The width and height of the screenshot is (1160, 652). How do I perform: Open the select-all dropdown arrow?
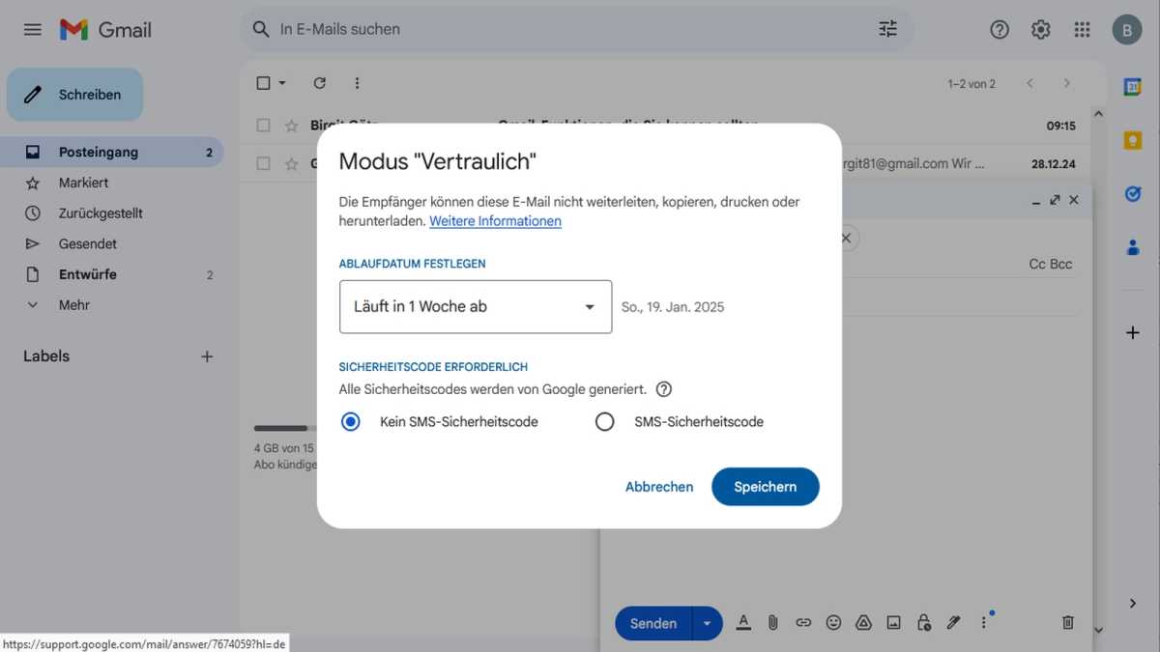[x=282, y=83]
